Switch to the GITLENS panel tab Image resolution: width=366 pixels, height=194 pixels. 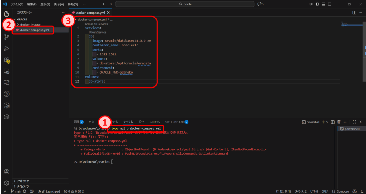click(155, 122)
